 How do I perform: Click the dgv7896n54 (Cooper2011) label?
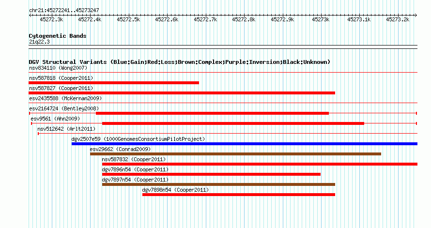pyautogui.click(x=135, y=169)
